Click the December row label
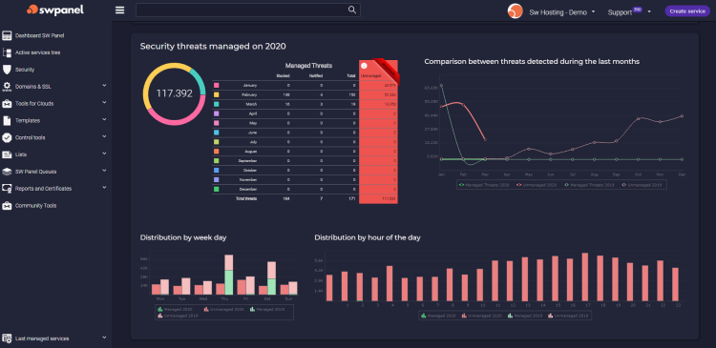Image resolution: width=716 pixels, height=348 pixels. [x=248, y=190]
